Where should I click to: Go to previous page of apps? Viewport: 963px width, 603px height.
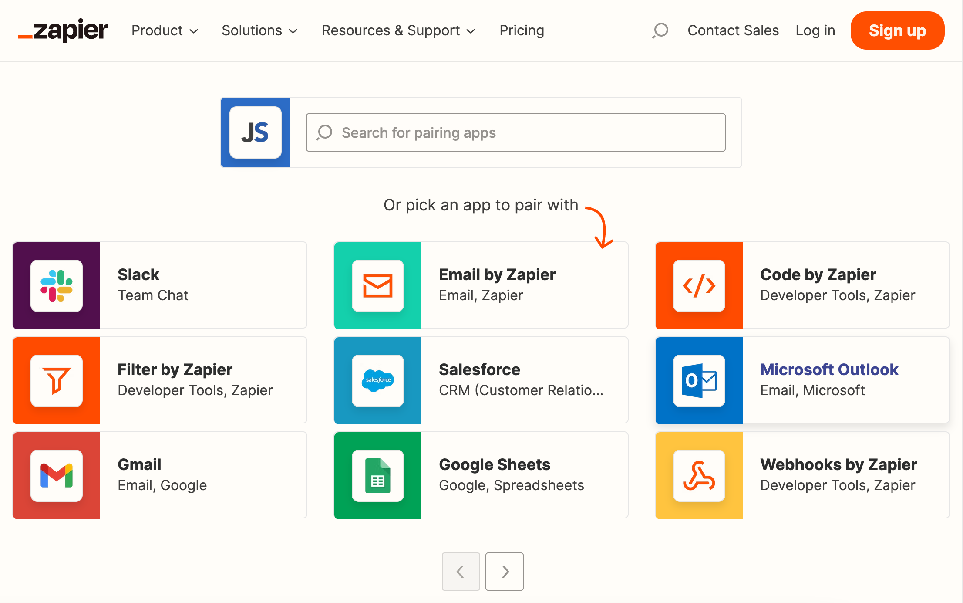pos(461,571)
